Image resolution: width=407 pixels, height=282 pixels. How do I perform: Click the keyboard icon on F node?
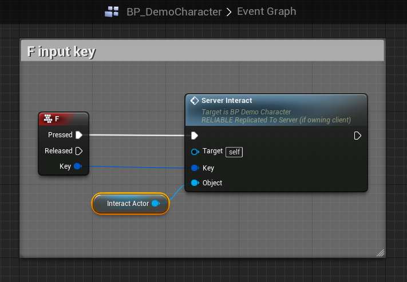pos(47,119)
